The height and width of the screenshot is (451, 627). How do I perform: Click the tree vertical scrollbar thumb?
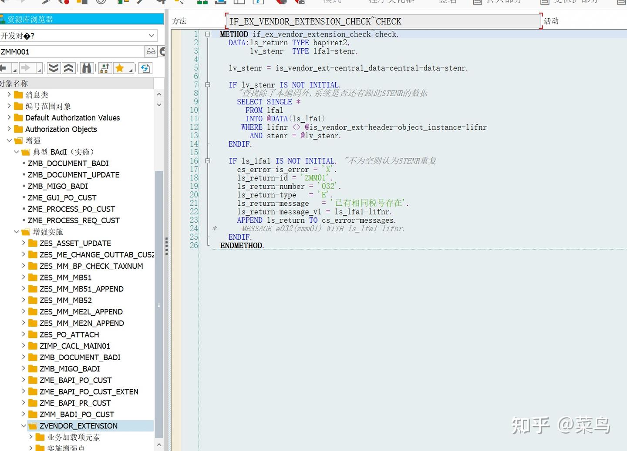coord(159,304)
